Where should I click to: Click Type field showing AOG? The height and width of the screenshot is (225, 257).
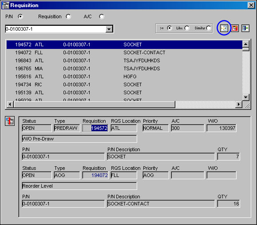[x=67, y=175]
